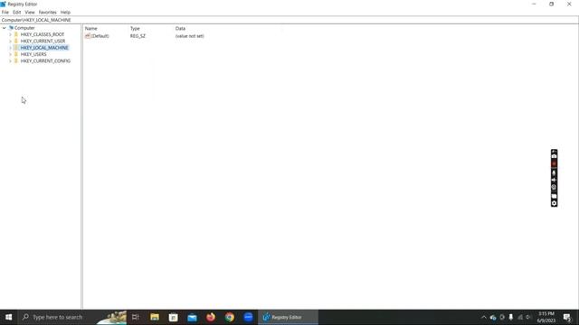This screenshot has width=579, height=325.
Task: Open the Help menu
Action: click(x=65, y=12)
